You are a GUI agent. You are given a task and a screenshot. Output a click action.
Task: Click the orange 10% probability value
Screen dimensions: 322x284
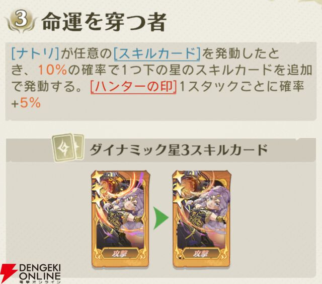tap(52, 70)
